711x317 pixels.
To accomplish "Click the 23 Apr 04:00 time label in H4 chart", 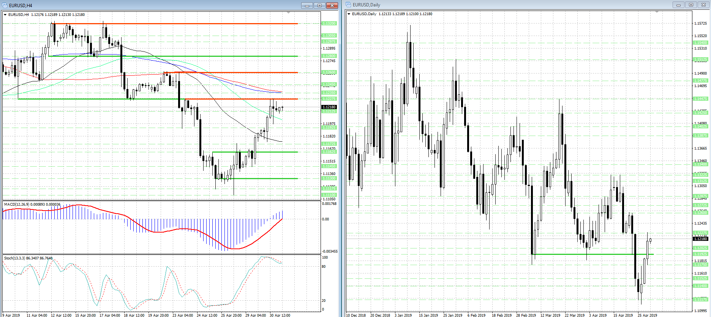I will click(183, 315).
